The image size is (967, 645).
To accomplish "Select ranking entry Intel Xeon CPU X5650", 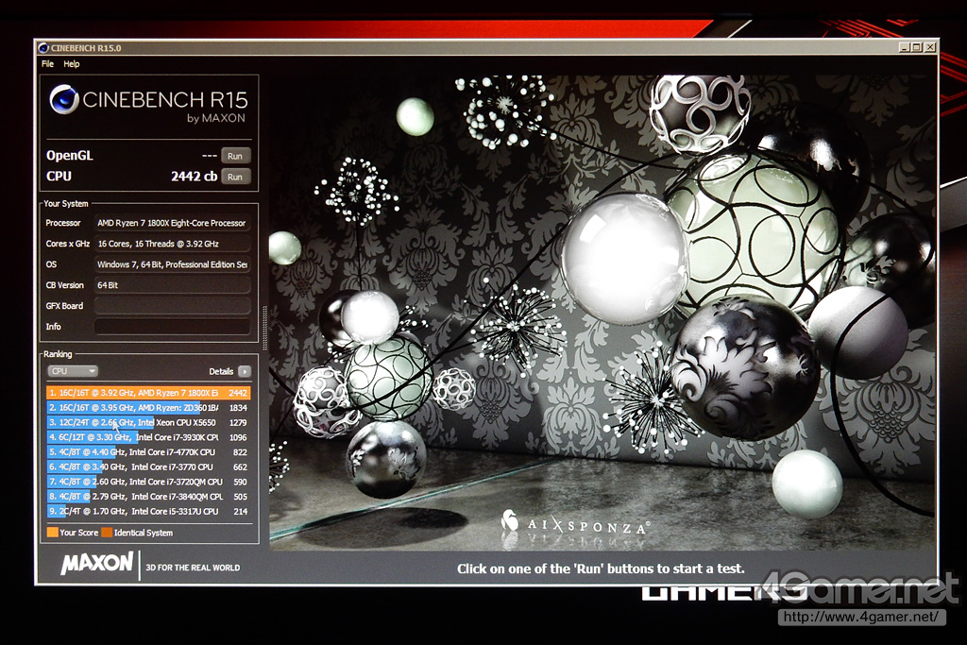I will pos(148,422).
